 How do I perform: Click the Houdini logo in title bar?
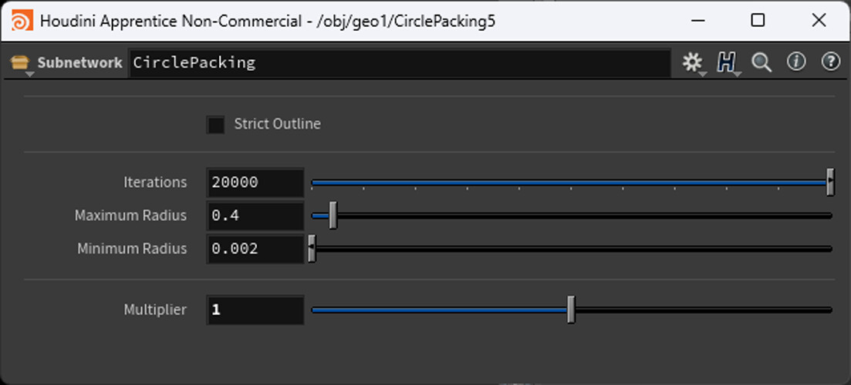pos(22,21)
